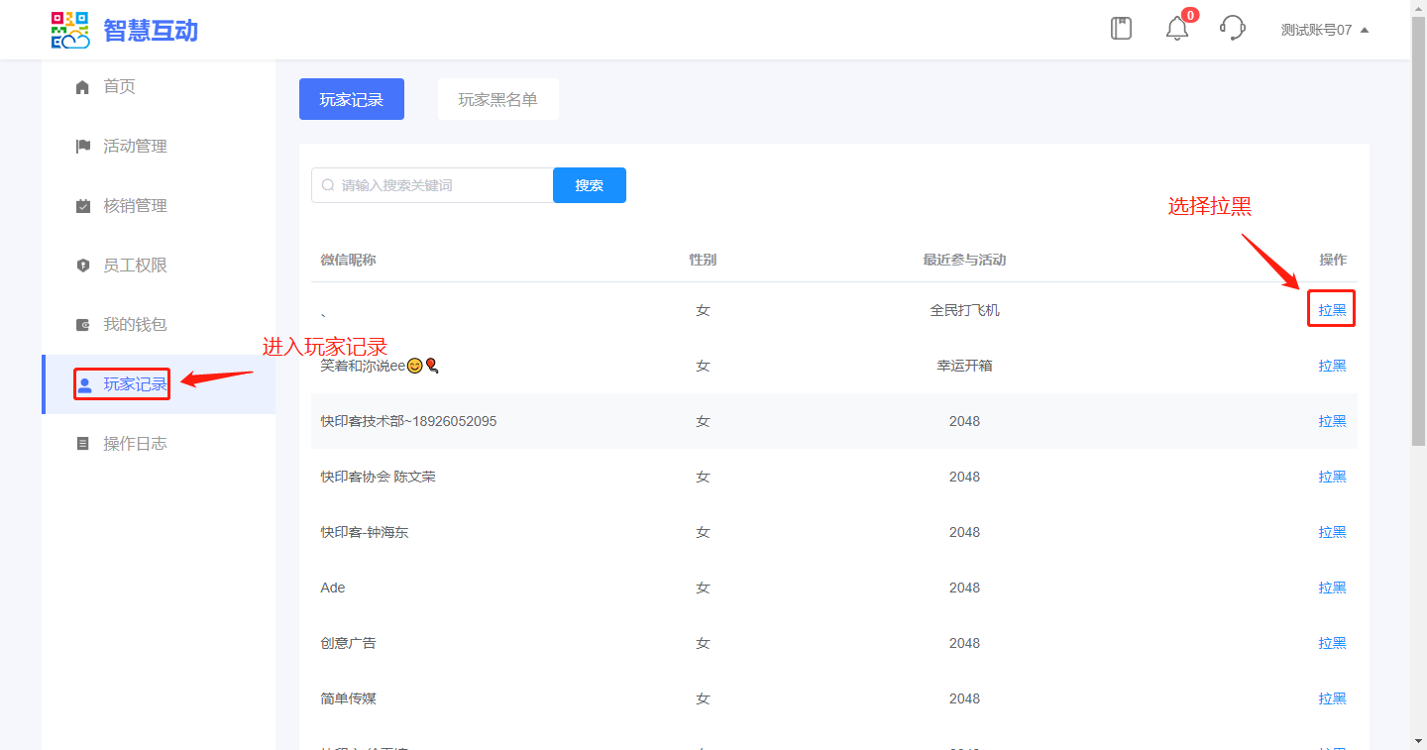Viewport: 1427px width, 750px height.
Task: Click the shield icon beside 员工权限
Action: click(83, 266)
